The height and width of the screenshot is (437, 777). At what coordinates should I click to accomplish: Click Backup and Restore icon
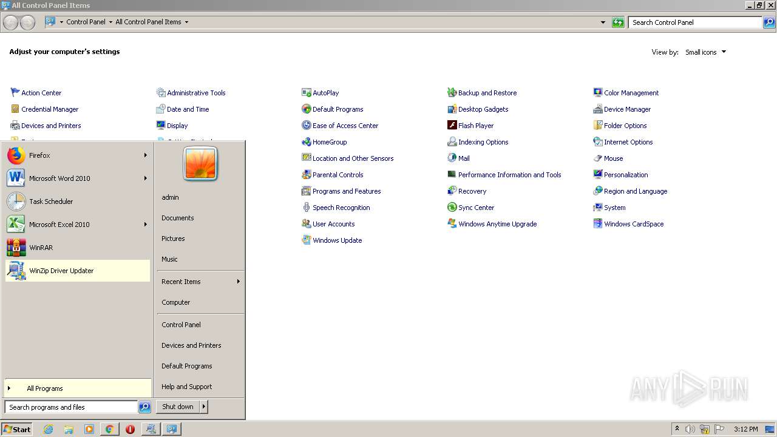click(x=452, y=93)
